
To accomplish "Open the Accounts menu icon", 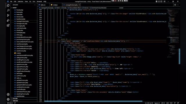I will pos(8,94).
